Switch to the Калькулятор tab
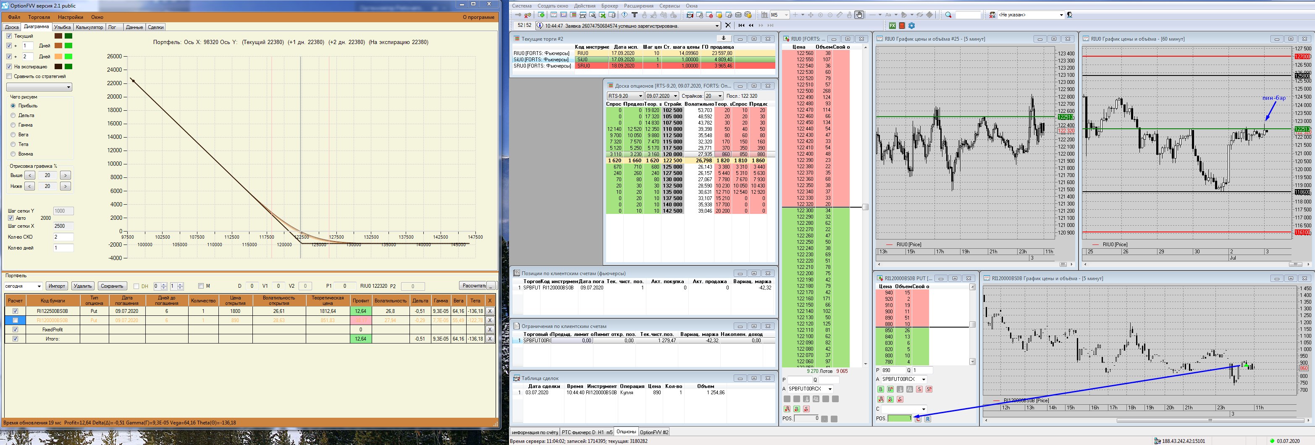Viewport: 1315px width, 445px height. pyautogui.click(x=89, y=27)
